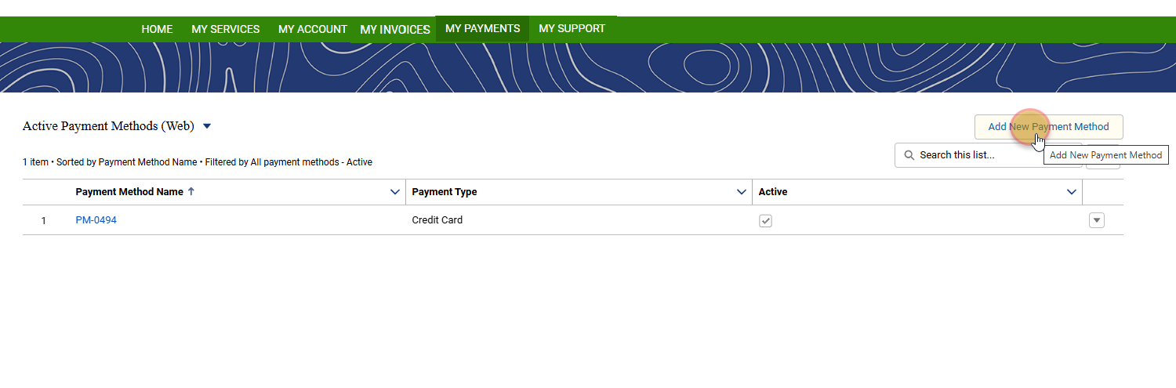
Task: Open the PM-0494 payment method link
Action: click(96, 220)
